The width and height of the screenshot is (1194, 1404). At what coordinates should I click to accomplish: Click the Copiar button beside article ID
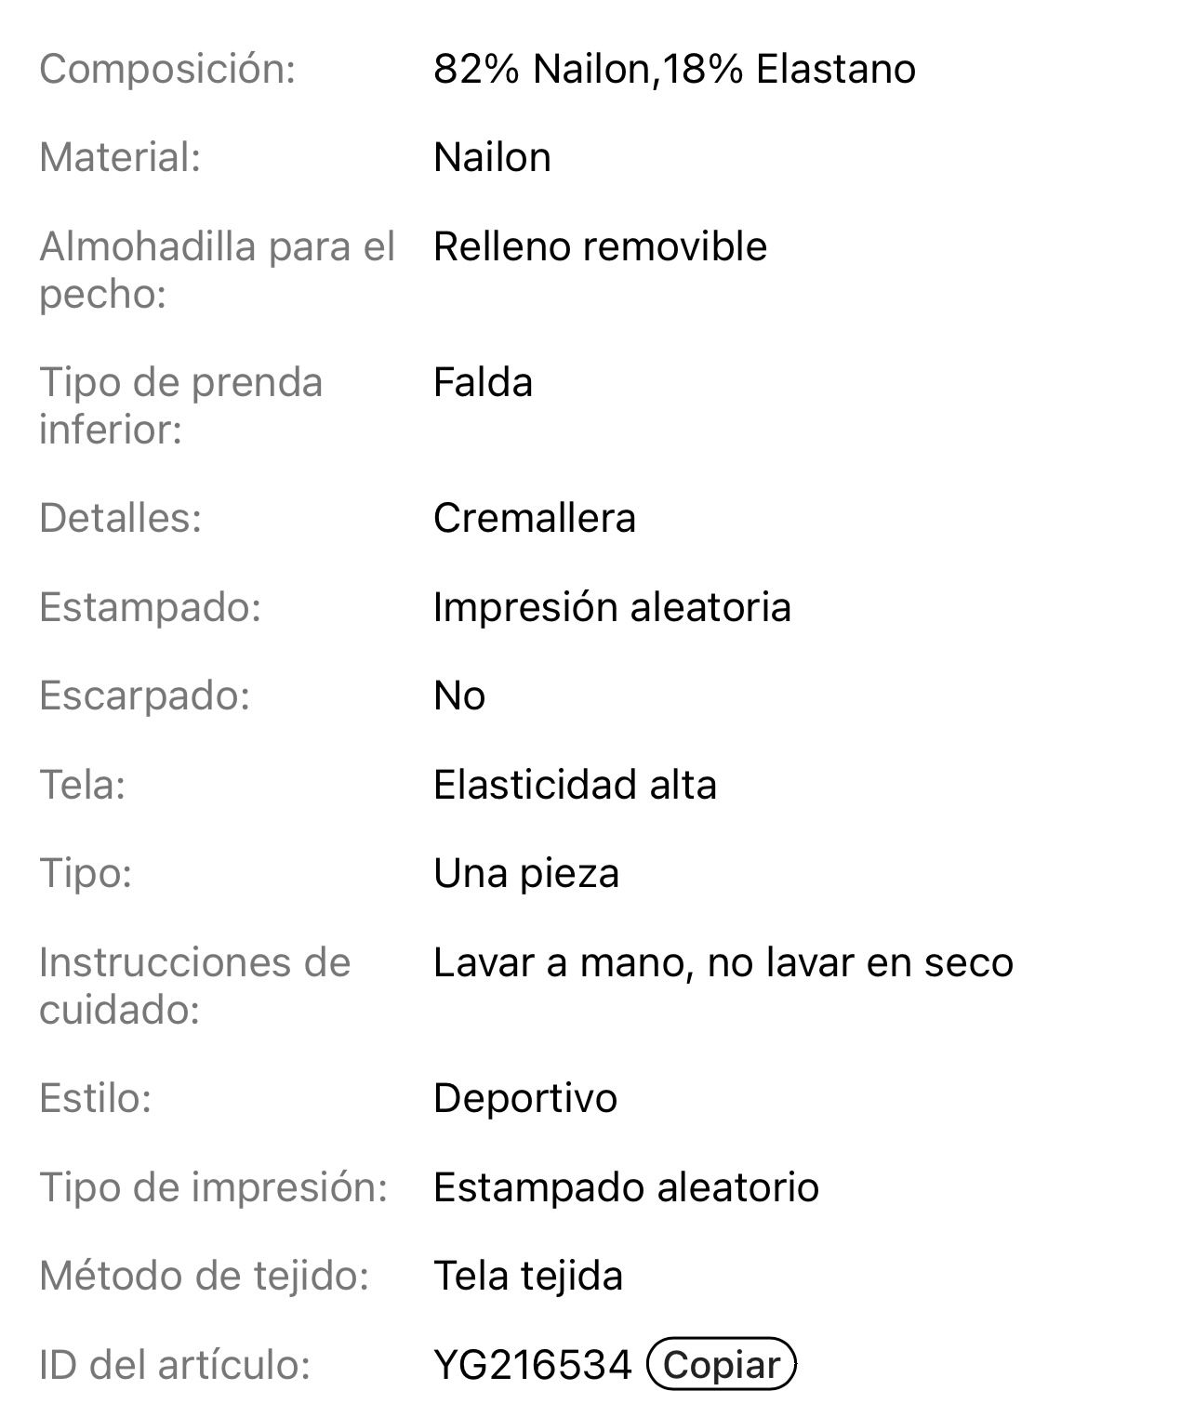point(722,1364)
